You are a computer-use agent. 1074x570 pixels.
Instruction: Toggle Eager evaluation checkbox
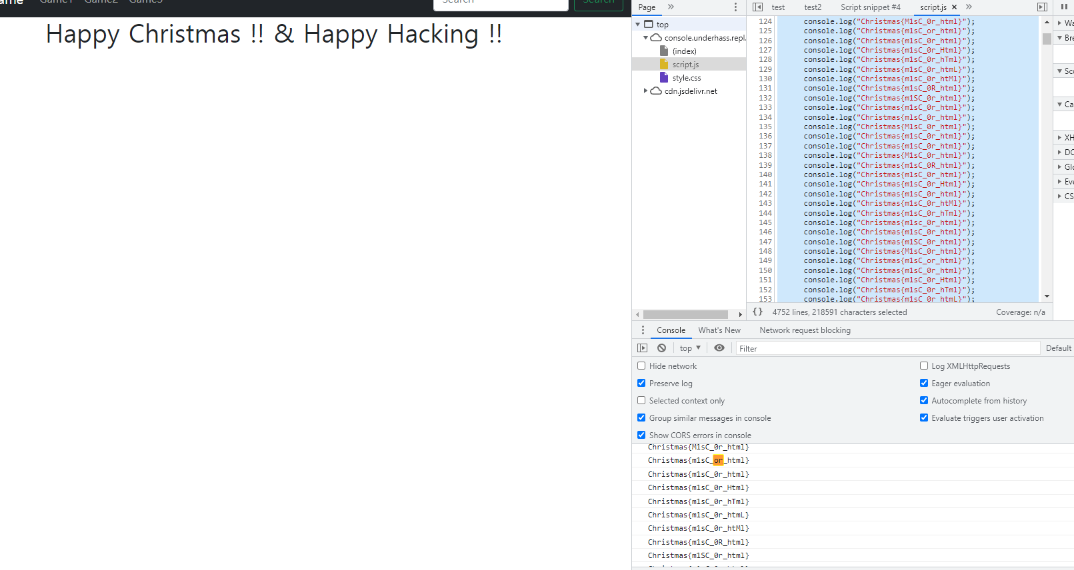pos(924,384)
